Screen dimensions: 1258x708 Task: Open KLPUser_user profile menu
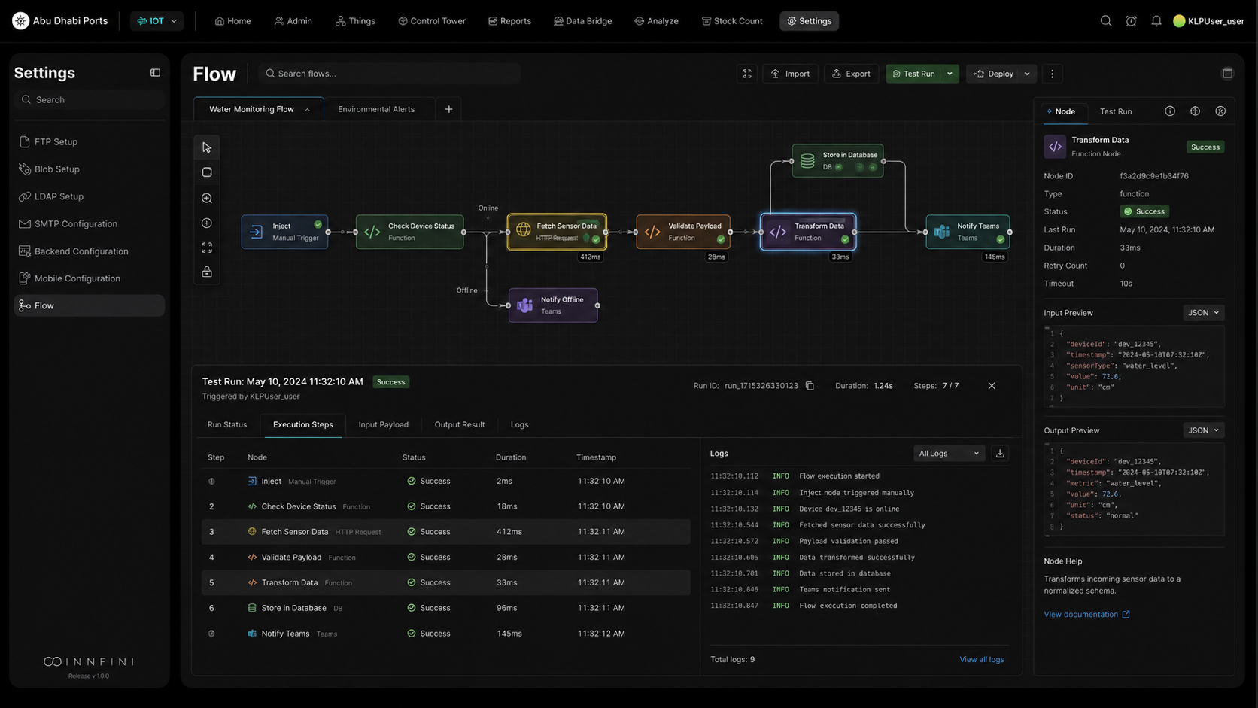1209,21
